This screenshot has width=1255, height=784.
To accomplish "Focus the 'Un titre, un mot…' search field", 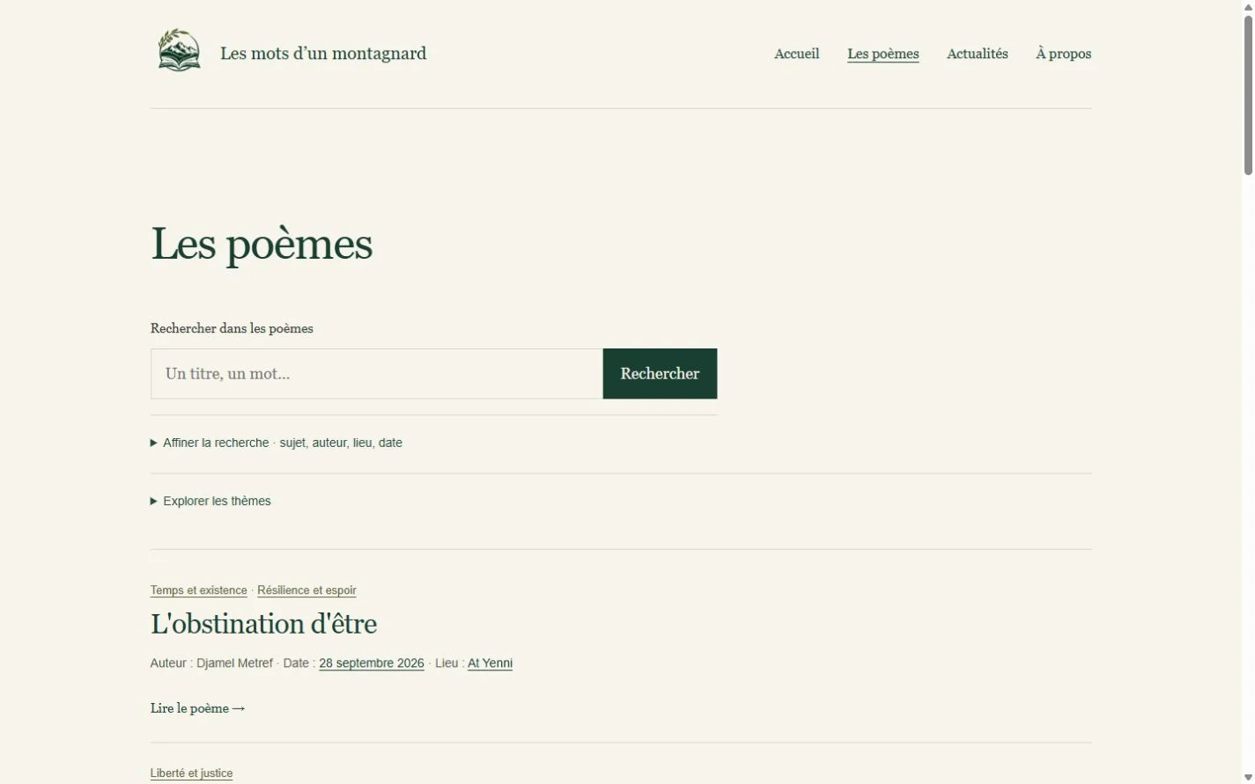I will pos(377,374).
